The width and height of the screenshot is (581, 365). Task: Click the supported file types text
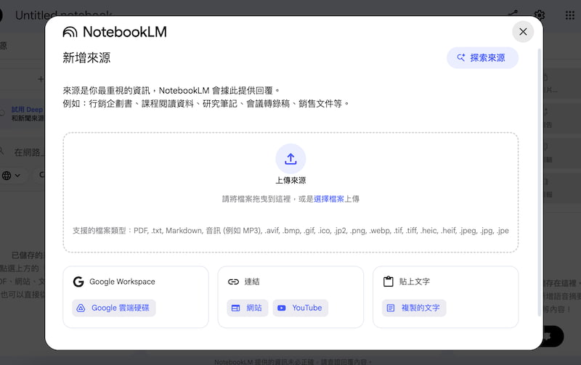[290, 231]
